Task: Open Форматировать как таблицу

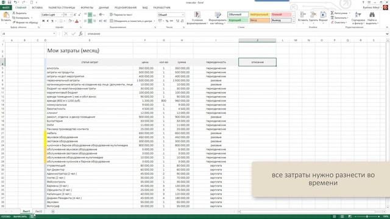Action: [x=218, y=18]
